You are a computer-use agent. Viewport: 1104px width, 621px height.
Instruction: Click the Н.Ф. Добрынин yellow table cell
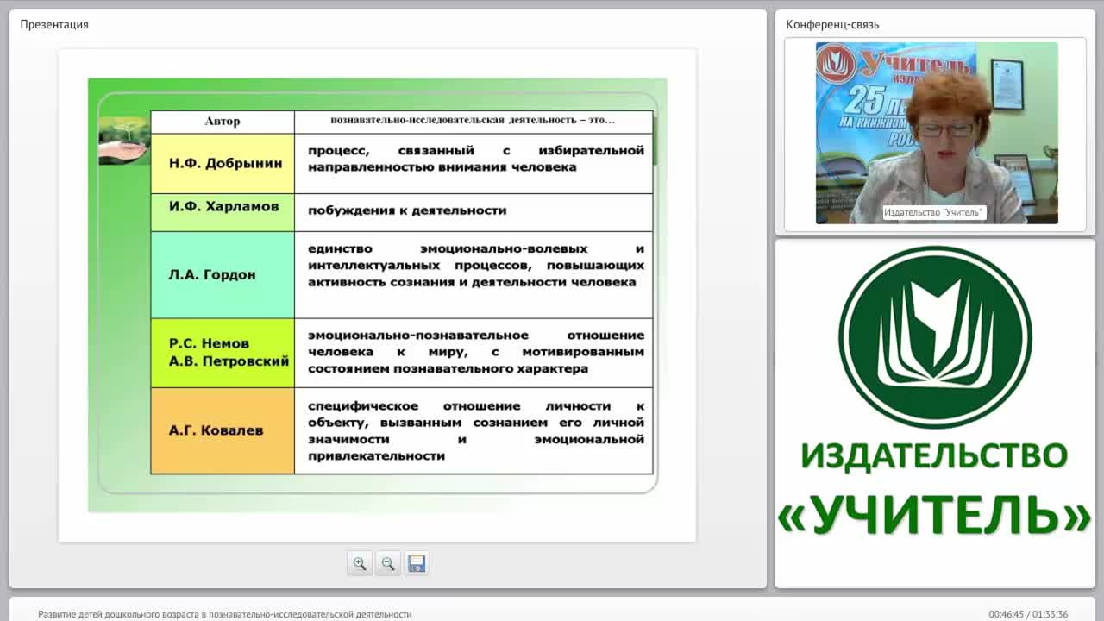pos(223,163)
